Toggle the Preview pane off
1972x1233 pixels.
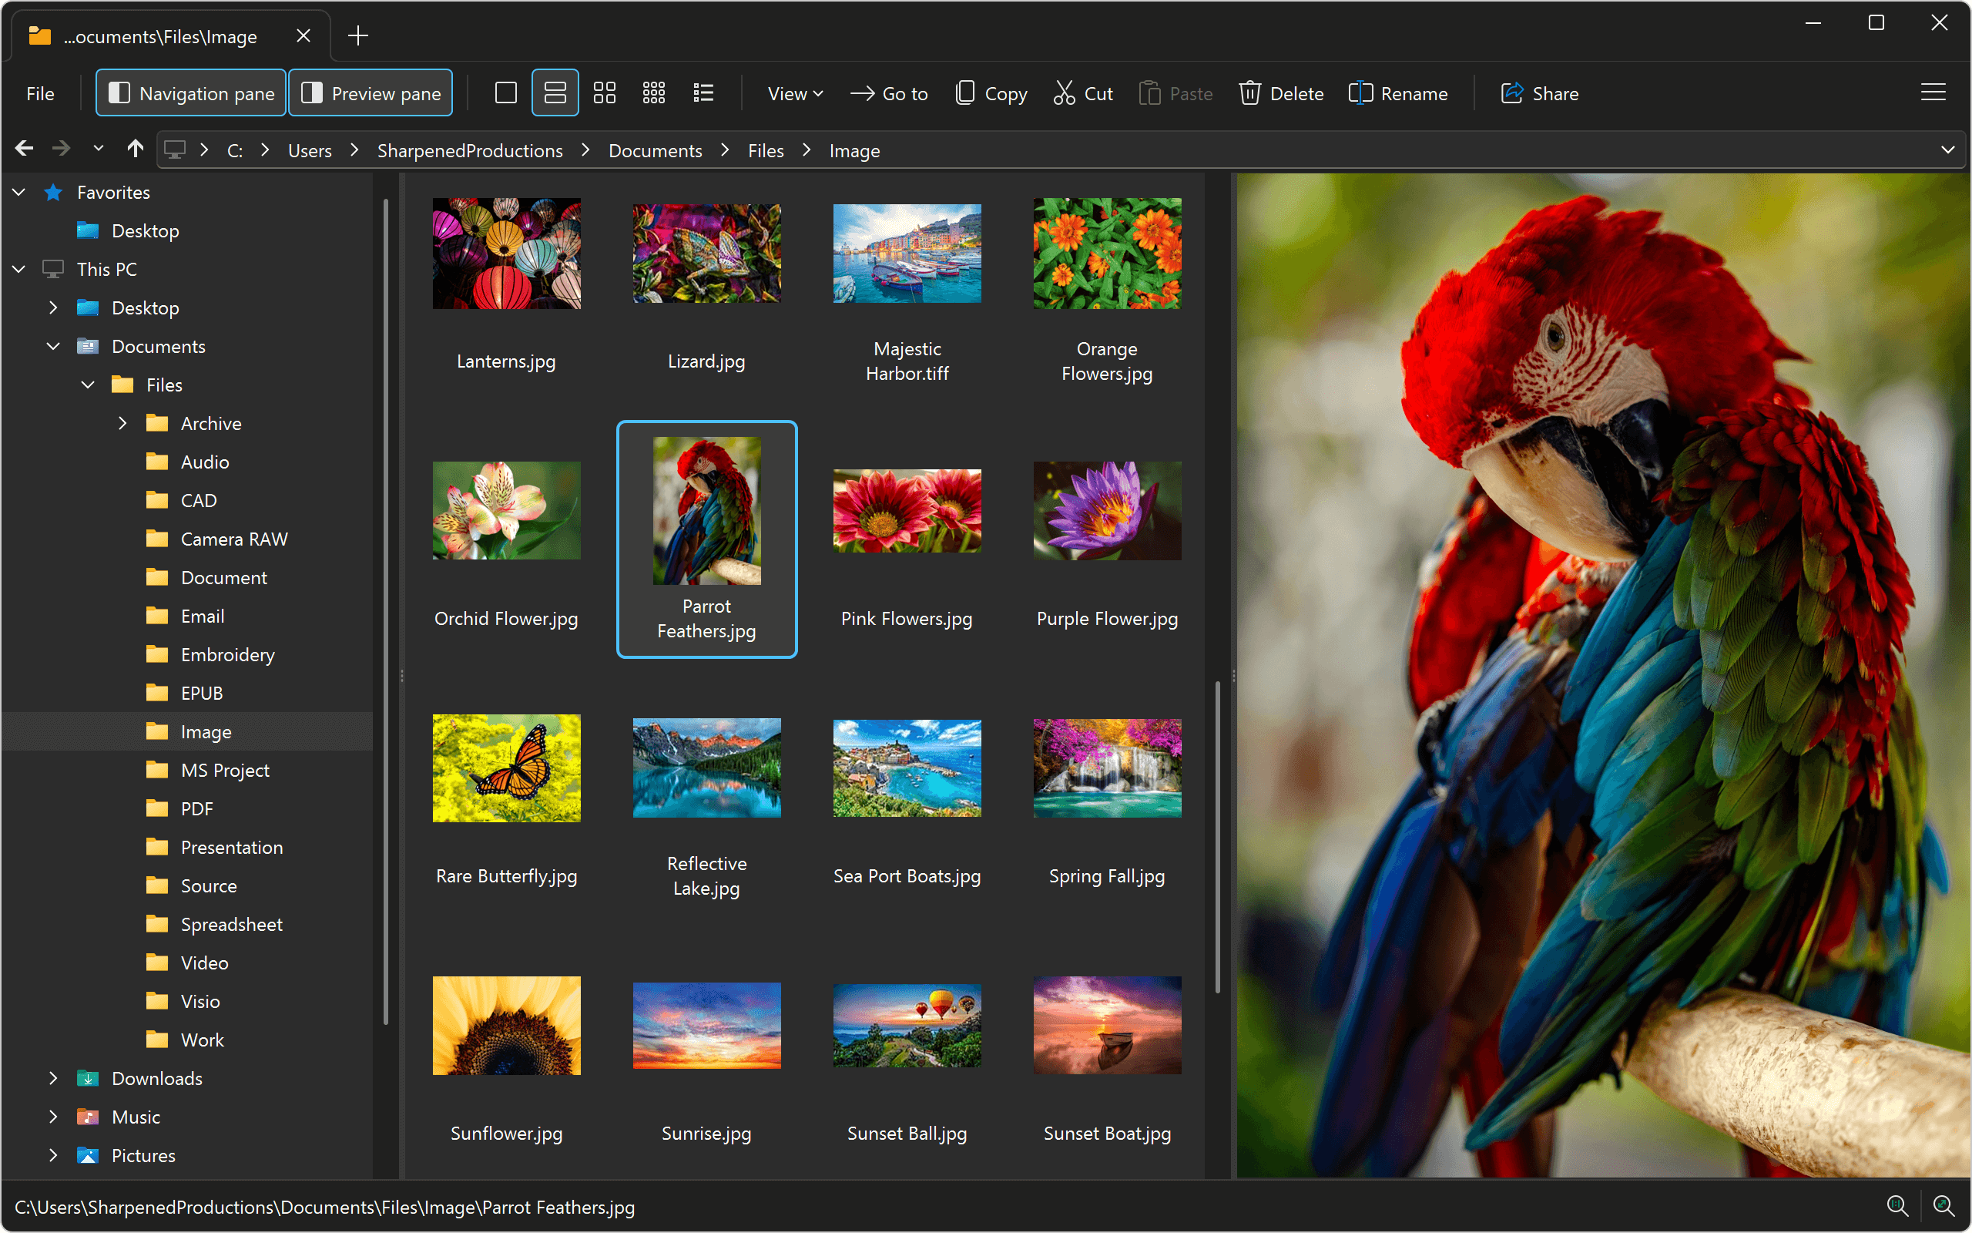[x=371, y=93]
